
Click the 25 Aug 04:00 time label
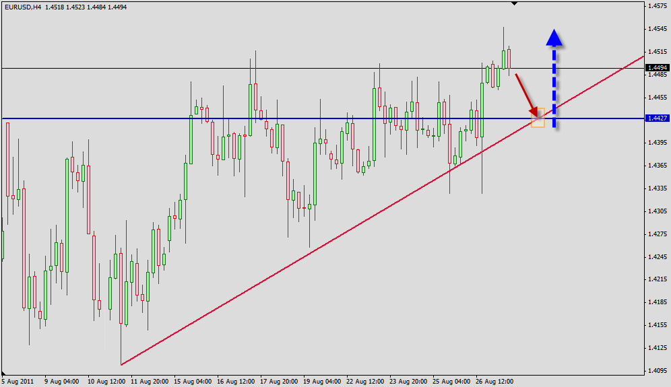(x=451, y=382)
